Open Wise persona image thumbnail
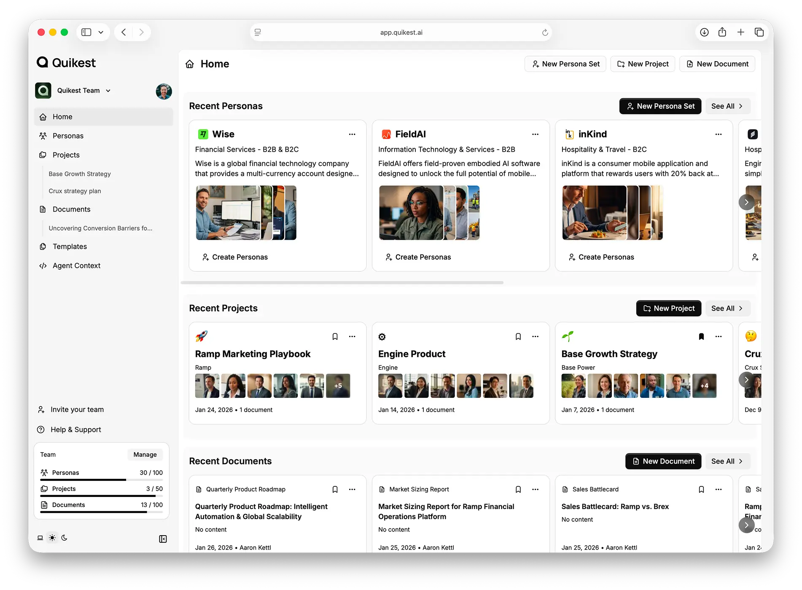802x590 pixels. pos(228,213)
